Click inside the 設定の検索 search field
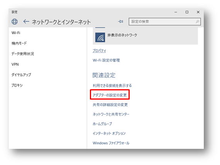Image resolution: width=220 pixels, height=165 pixels. click(164, 22)
